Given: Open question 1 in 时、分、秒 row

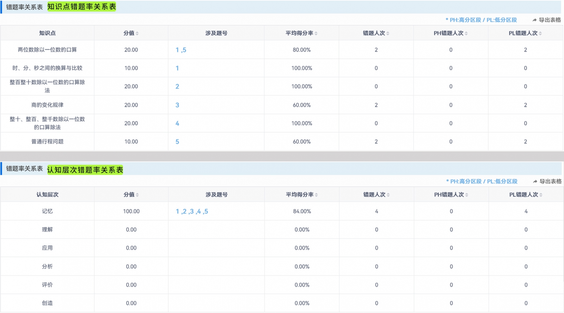Looking at the screenshot, I should tap(177, 68).
